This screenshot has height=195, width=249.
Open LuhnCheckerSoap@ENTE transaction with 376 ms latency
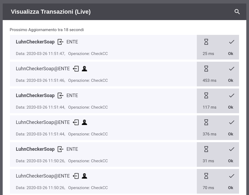pos(103,128)
